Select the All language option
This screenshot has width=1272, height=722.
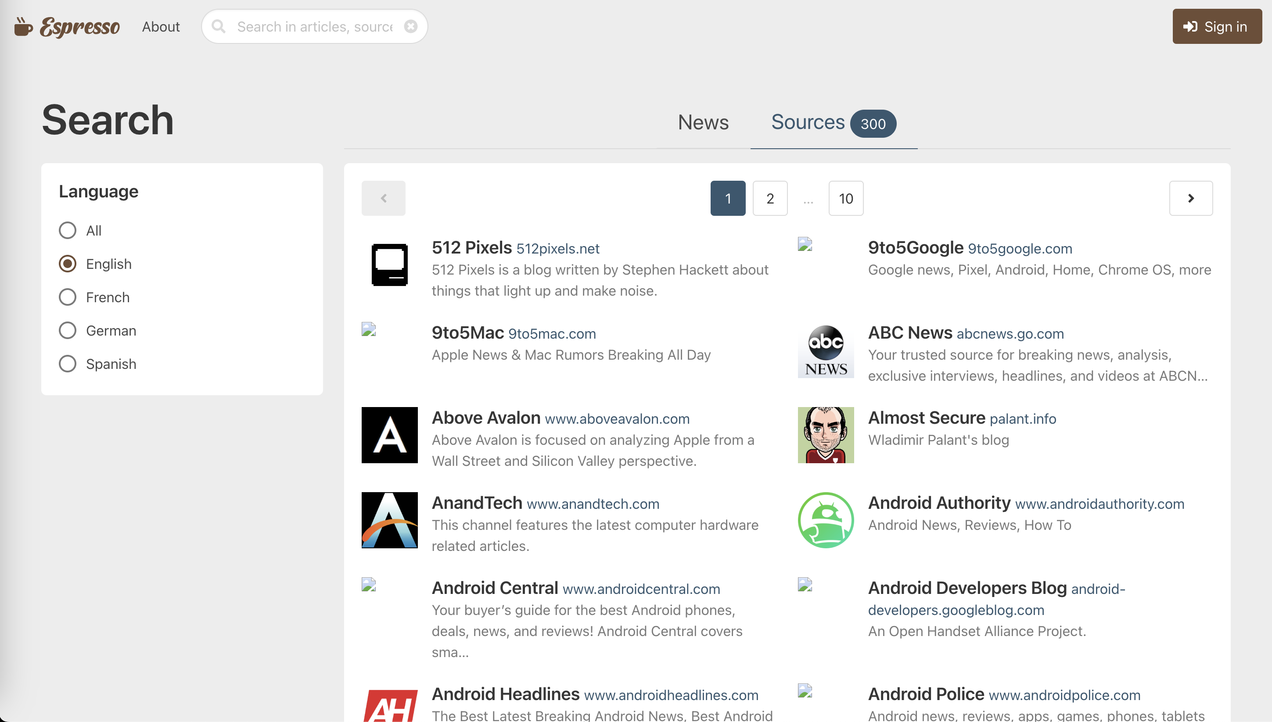[68, 230]
